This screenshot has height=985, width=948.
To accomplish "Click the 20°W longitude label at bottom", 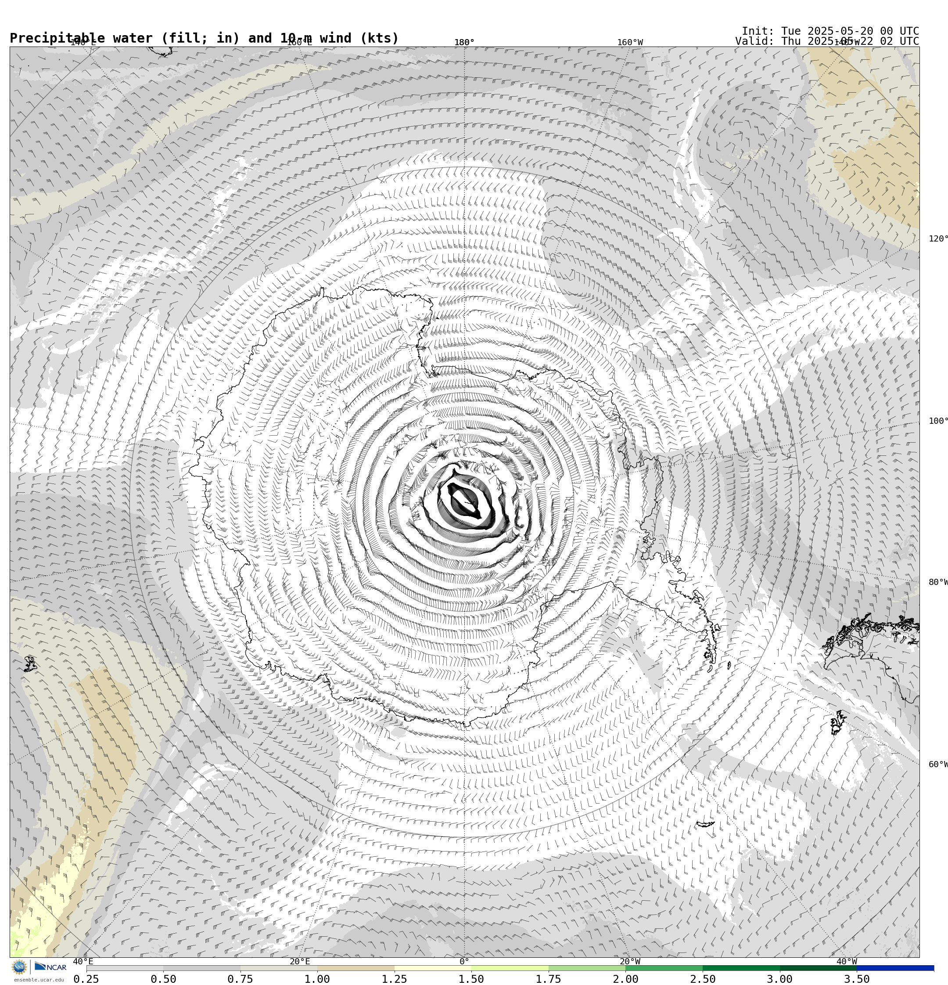I will pyautogui.click(x=629, y=961).
